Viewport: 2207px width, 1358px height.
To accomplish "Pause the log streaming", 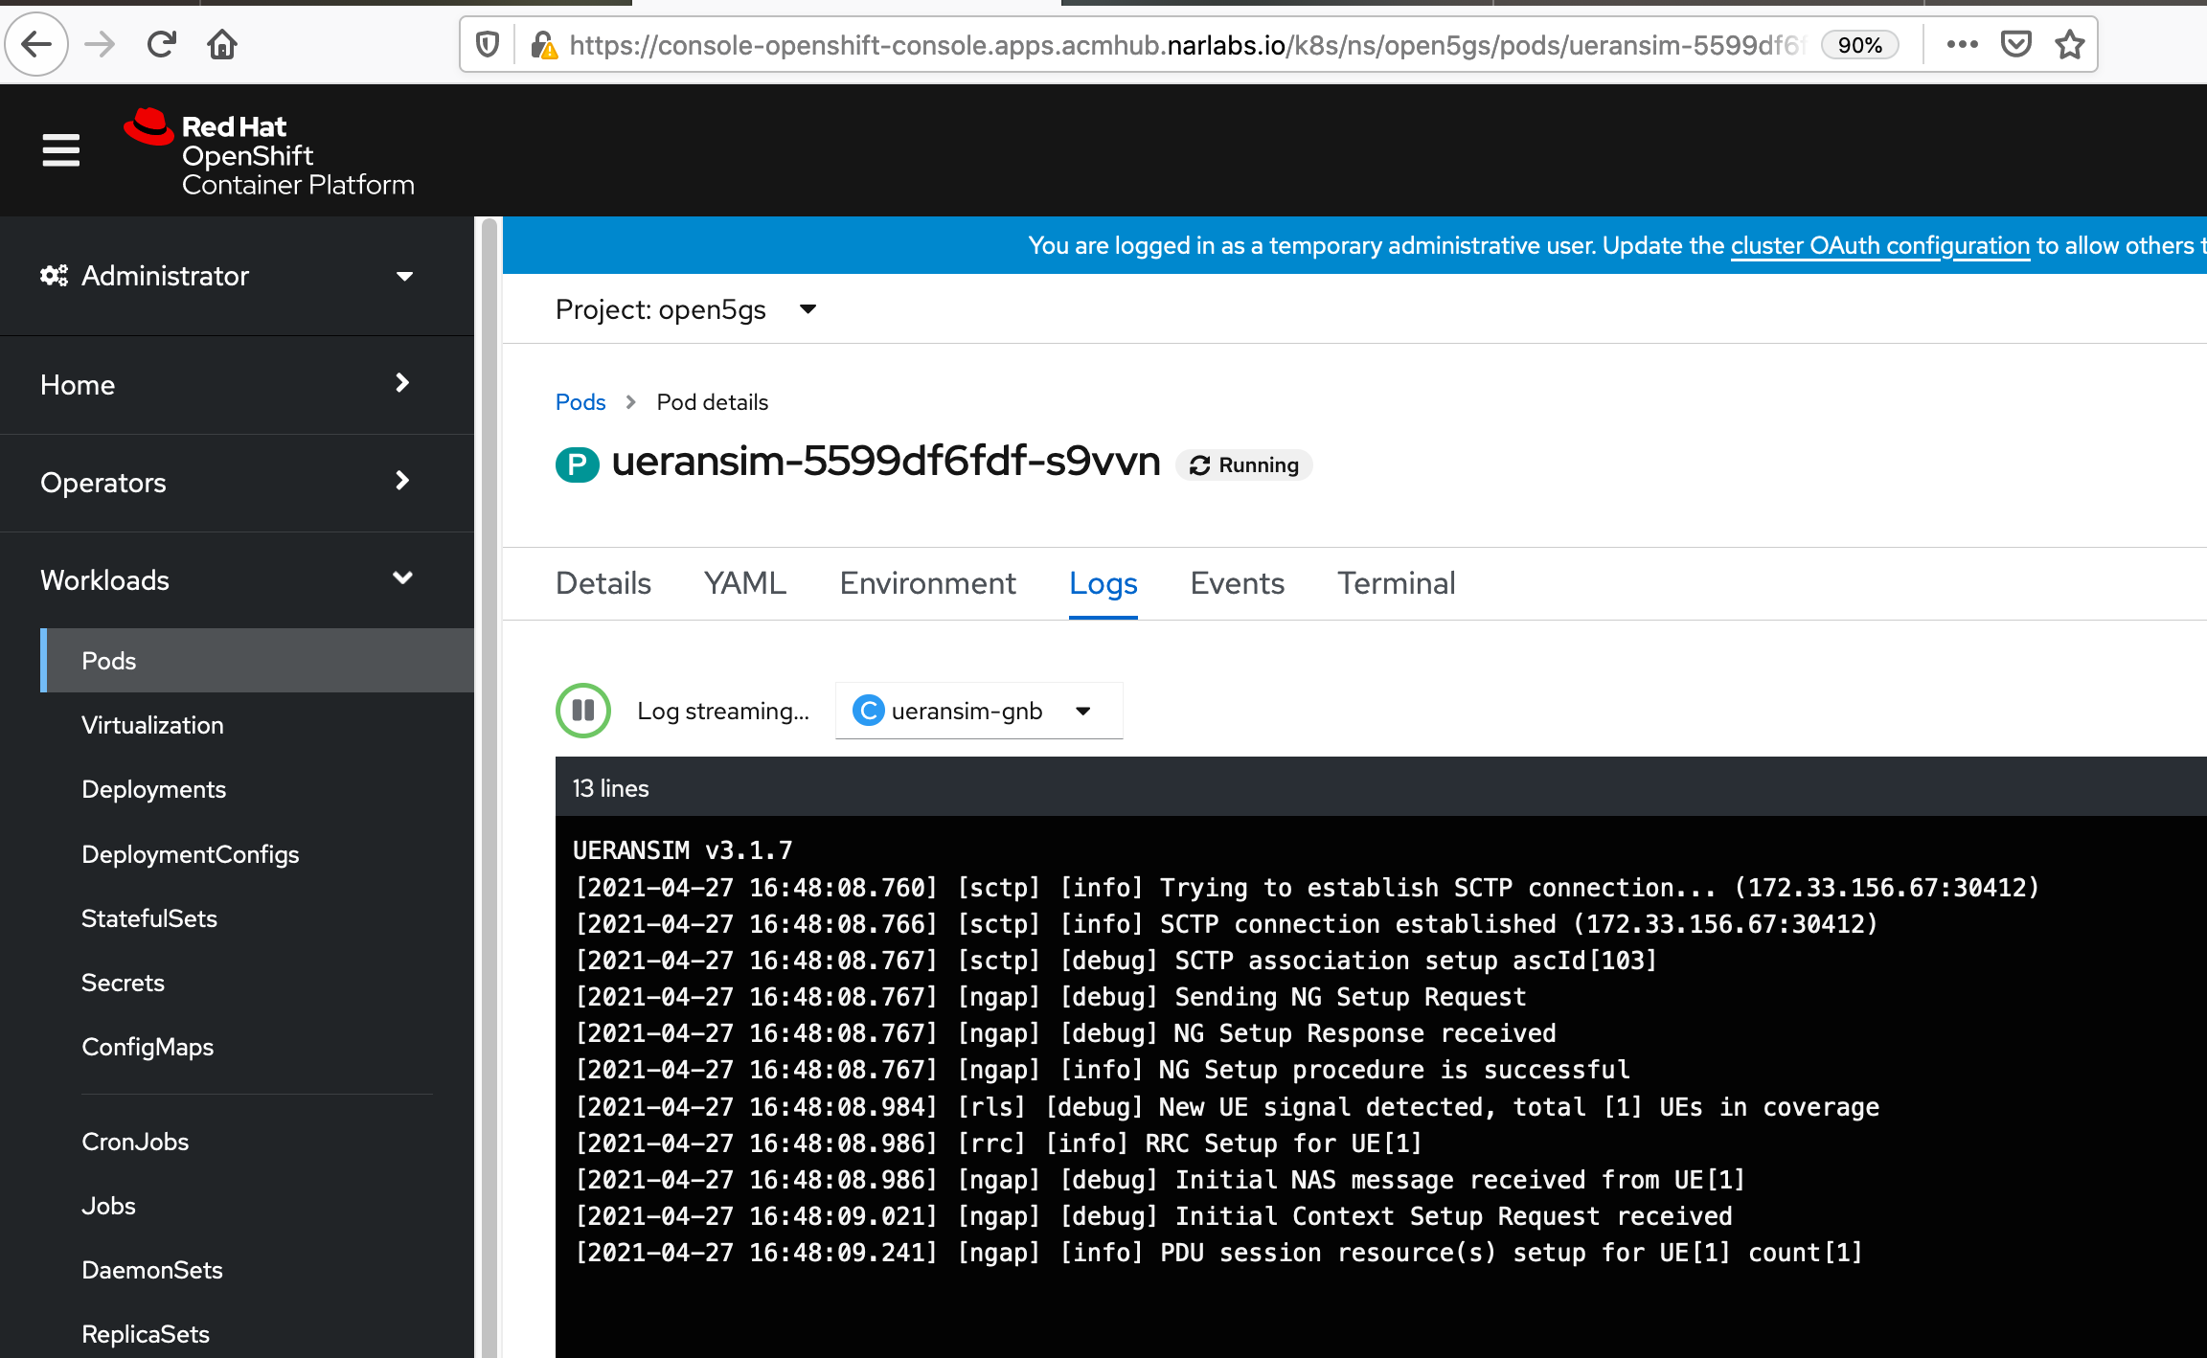I will [x=582, y=711].
